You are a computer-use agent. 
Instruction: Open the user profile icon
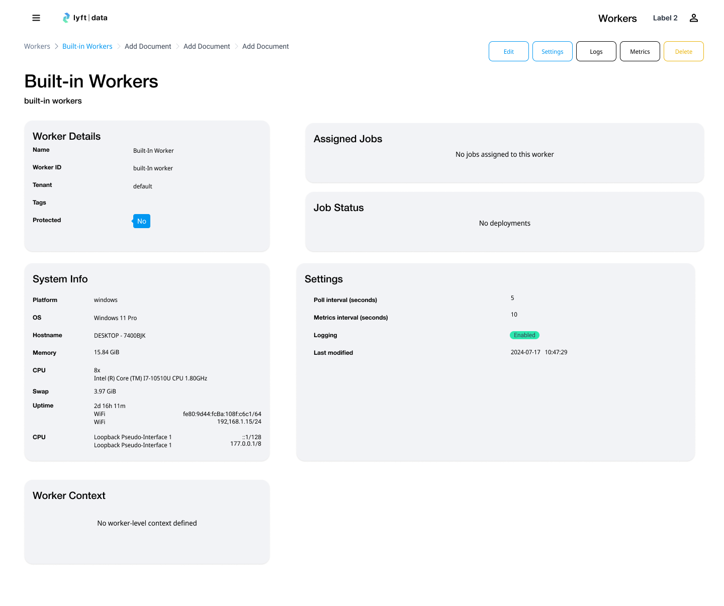click(693, 18)
